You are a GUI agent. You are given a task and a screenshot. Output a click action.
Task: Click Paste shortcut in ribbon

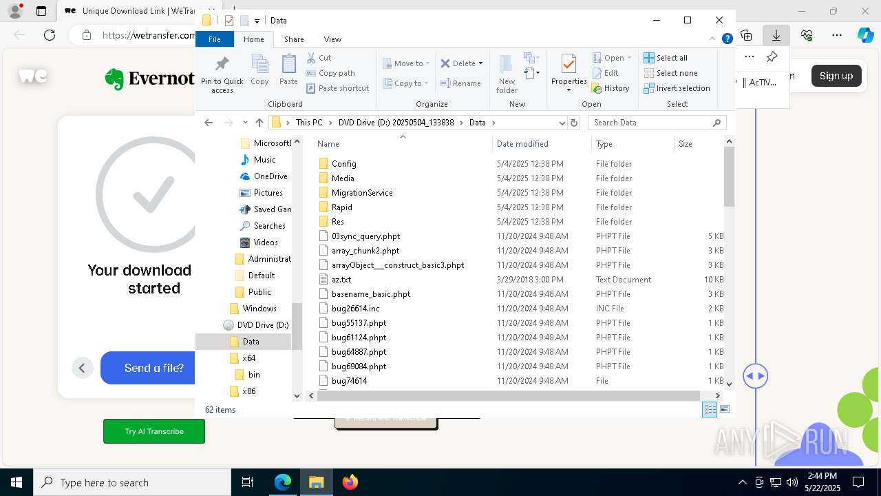[337, 88]
